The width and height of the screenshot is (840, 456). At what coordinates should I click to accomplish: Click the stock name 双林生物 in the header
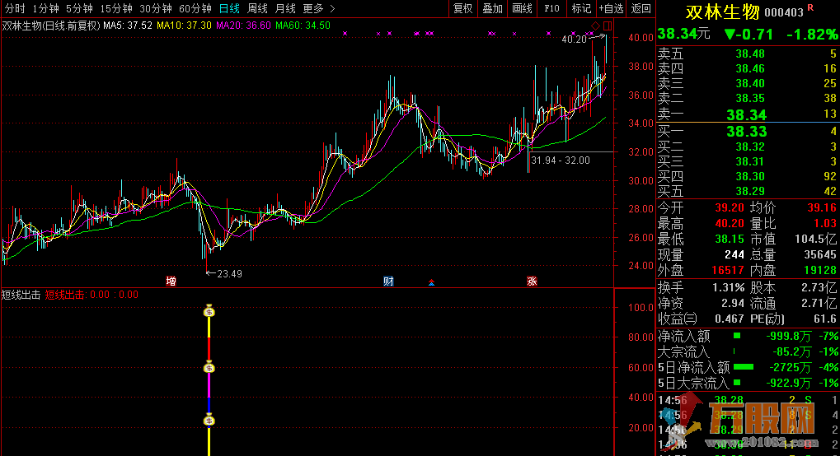pos(723,12)
